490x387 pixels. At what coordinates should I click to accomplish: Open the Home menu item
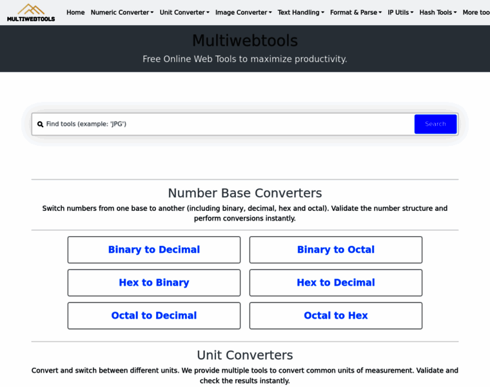(x=75, y=12)
